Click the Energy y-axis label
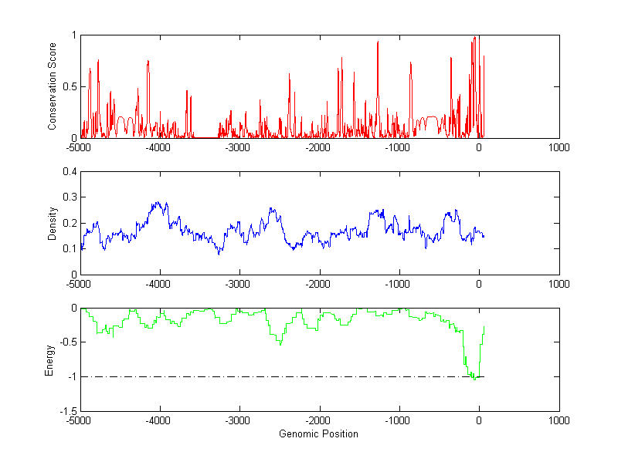The height and width of the screenshot is (462, 618). click(50, 359)
